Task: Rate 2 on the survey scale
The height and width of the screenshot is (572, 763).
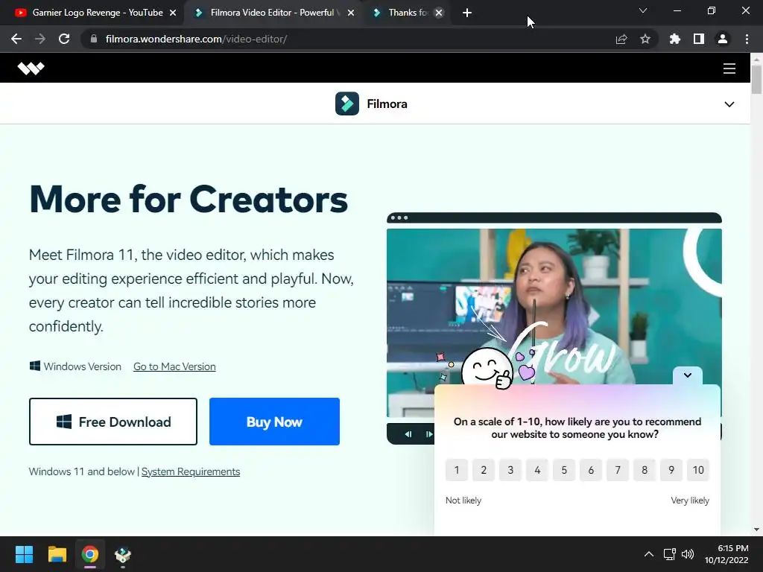Action: 483,470
